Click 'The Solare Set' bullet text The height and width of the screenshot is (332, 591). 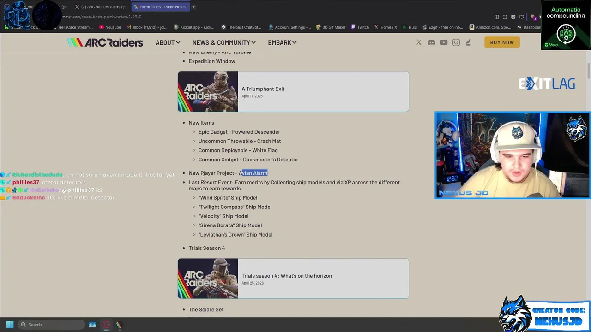pyautogui.click(x=206, y=310)
